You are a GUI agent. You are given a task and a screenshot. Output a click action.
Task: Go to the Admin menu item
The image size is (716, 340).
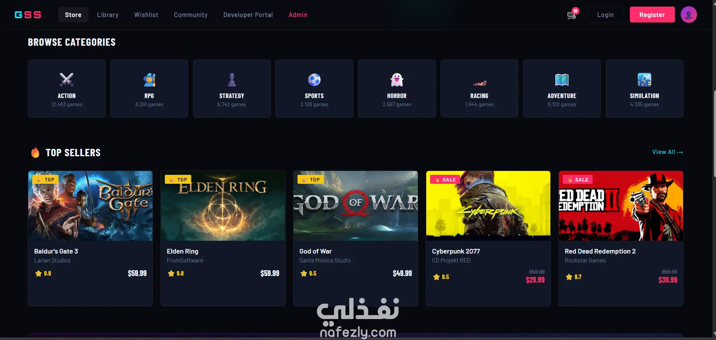point(298,15)
